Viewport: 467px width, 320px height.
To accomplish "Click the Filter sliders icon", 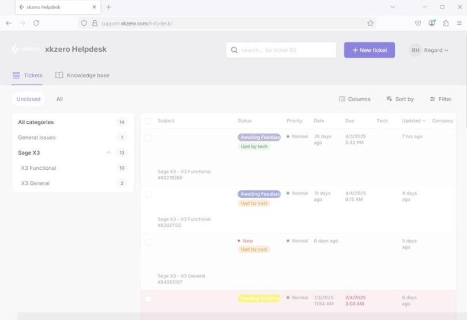I will click(x=432, y=99).
